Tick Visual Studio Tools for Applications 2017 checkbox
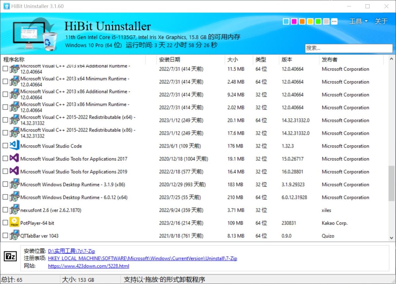The height and width of the screenshot is (284, 396). pos(5,159)
